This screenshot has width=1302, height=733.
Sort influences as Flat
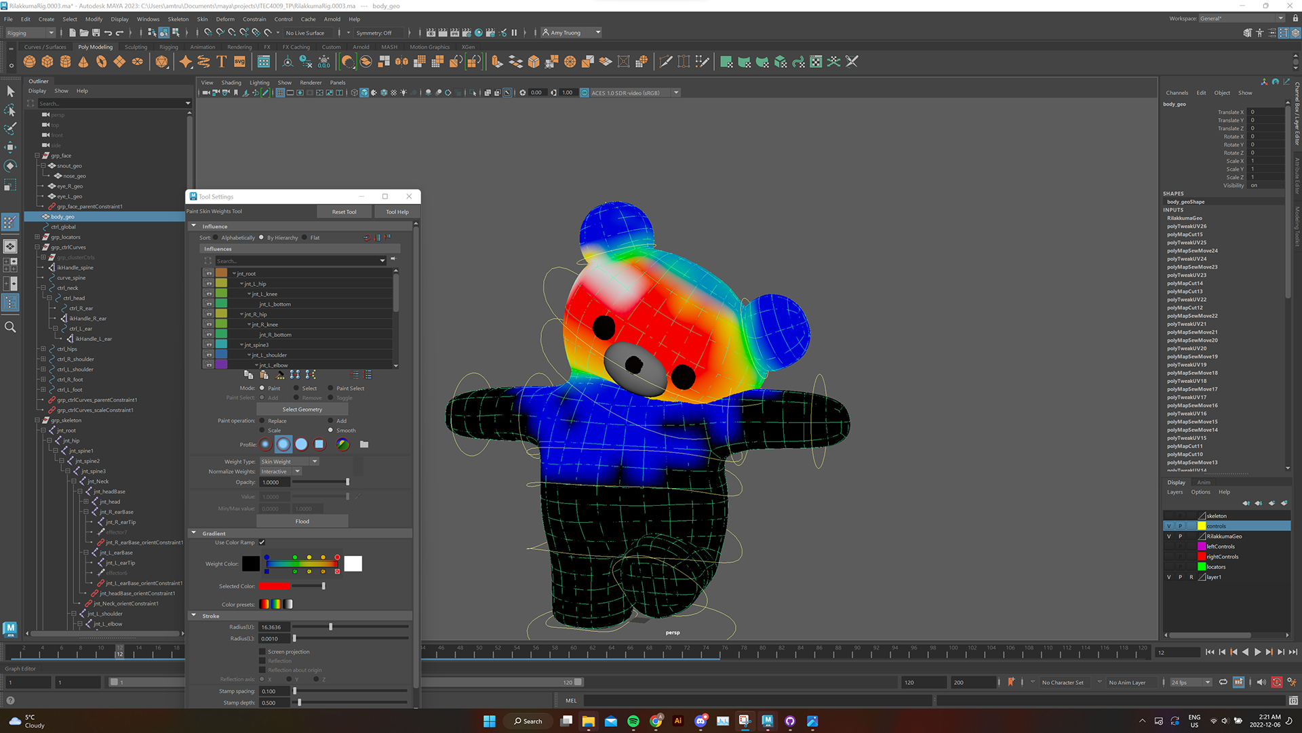click(304, 238)
